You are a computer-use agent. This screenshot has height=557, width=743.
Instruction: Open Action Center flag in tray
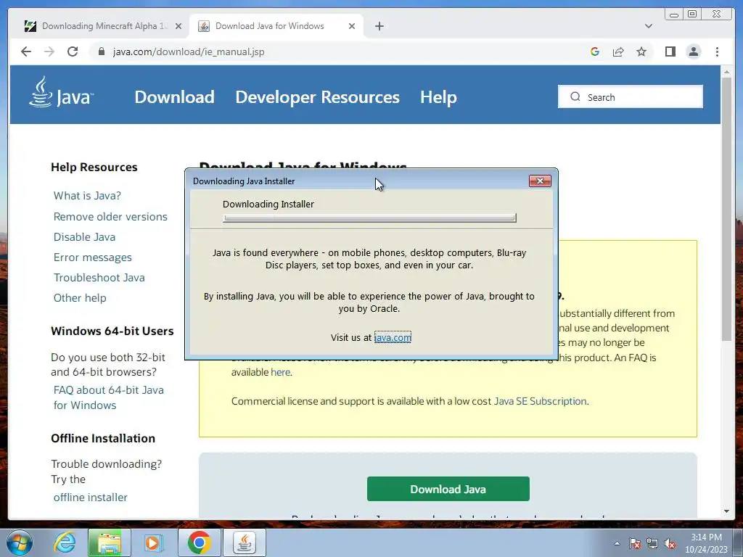click(635, 543)
